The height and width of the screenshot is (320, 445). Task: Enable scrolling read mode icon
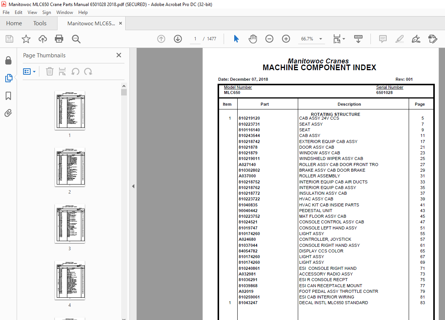(358, 39)
